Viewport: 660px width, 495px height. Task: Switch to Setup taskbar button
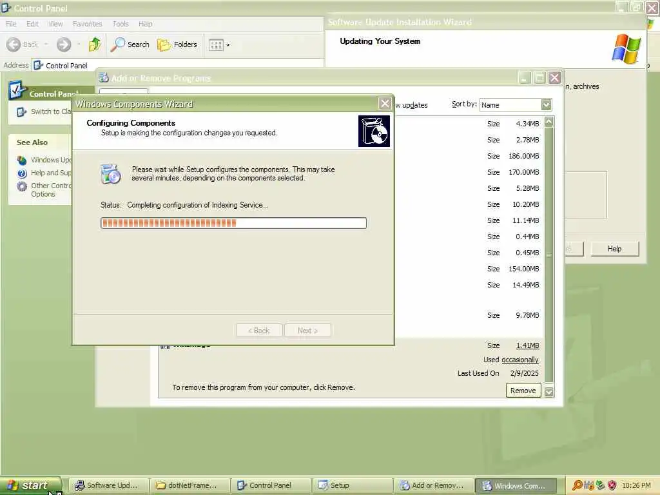click(x=353, y=486)
